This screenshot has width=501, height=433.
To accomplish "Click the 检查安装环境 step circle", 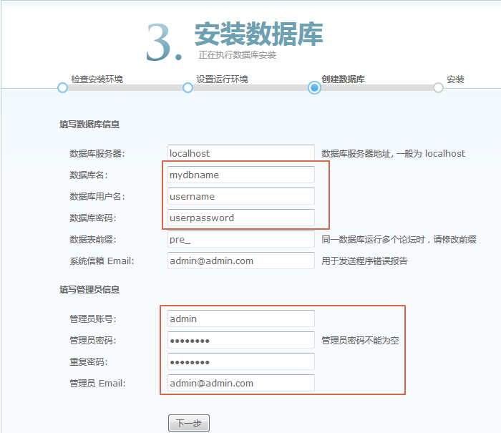I will click(63, 87).
